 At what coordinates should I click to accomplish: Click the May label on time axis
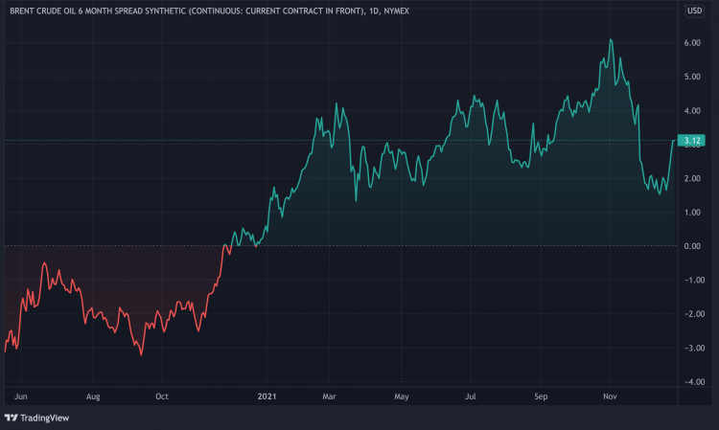point(402,396)
